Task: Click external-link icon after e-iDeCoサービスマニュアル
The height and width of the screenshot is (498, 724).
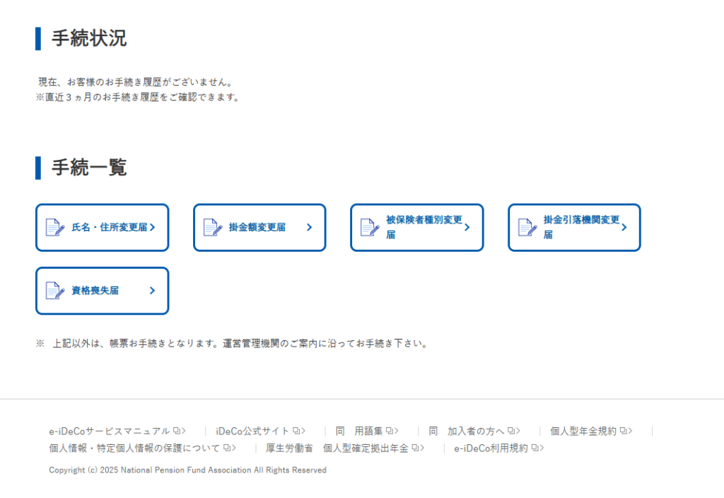Action: coord(176,431)
